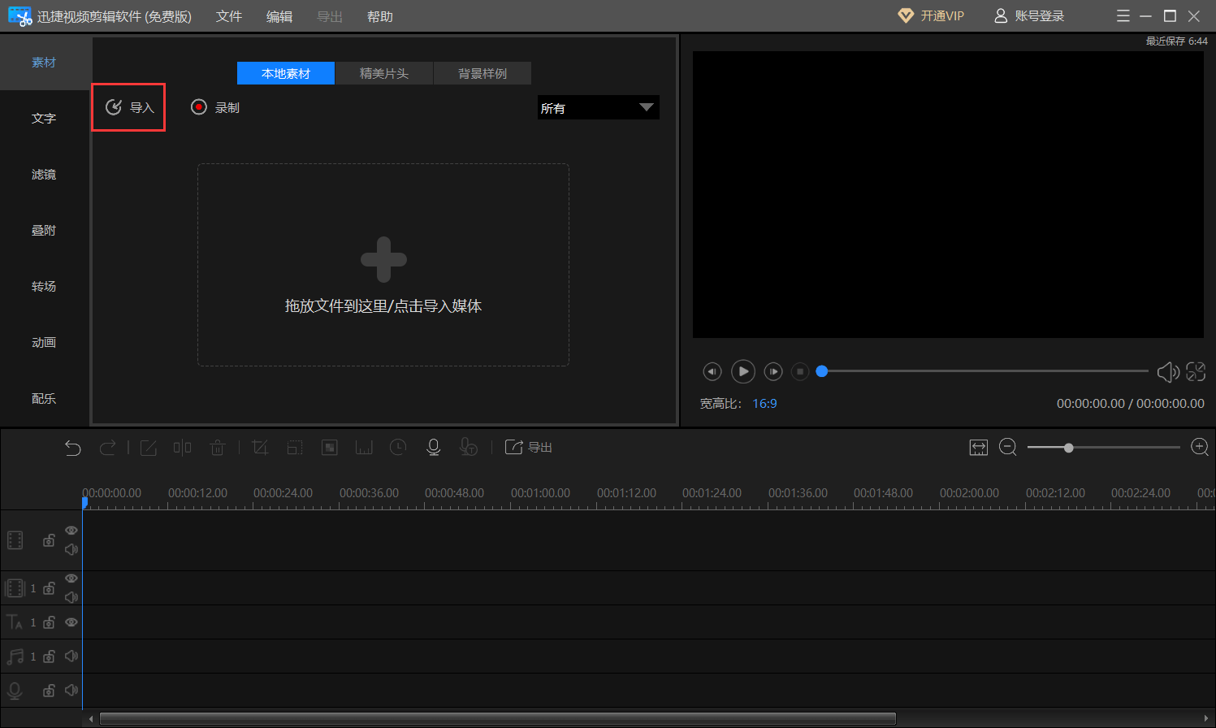1216x728 pixels.
Task: Toggle preview fullscreen icon
Action: pos(1196,371)
